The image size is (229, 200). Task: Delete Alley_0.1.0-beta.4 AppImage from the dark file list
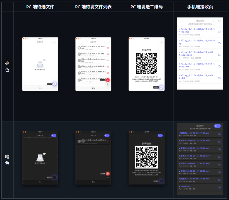pos(108,141)
